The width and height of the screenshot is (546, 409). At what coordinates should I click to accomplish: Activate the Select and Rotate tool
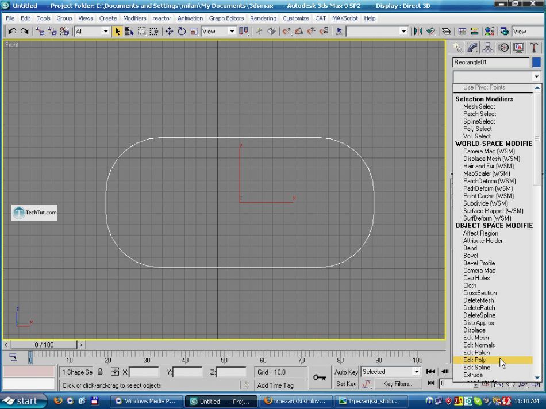182,32
